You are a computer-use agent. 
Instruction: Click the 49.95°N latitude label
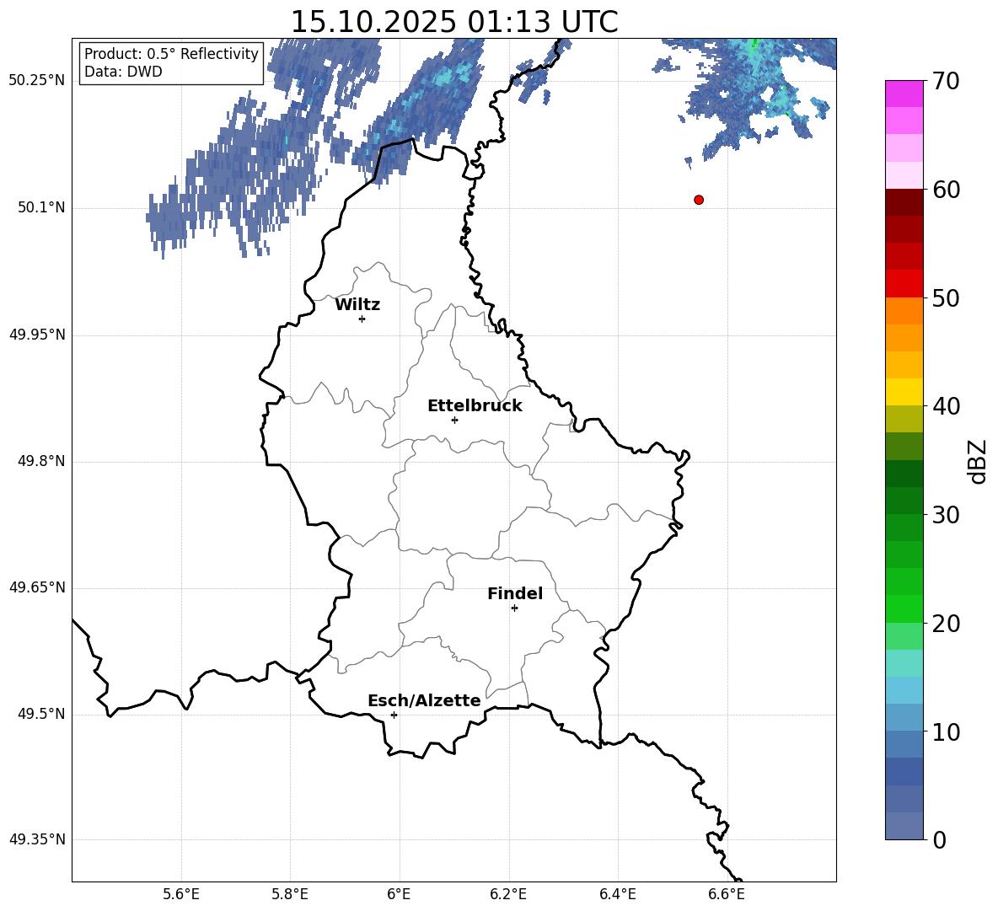pos(37,335)
